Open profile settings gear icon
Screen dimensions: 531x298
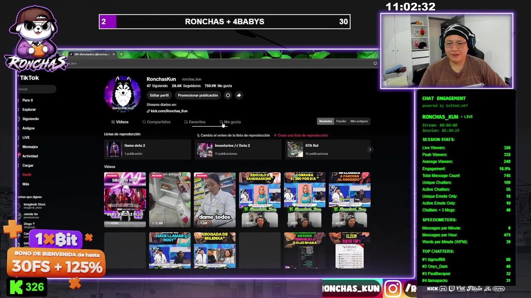coord(228,95)
